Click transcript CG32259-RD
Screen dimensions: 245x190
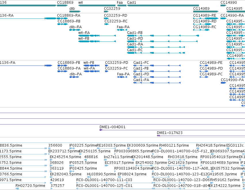(x=106, y=18)
